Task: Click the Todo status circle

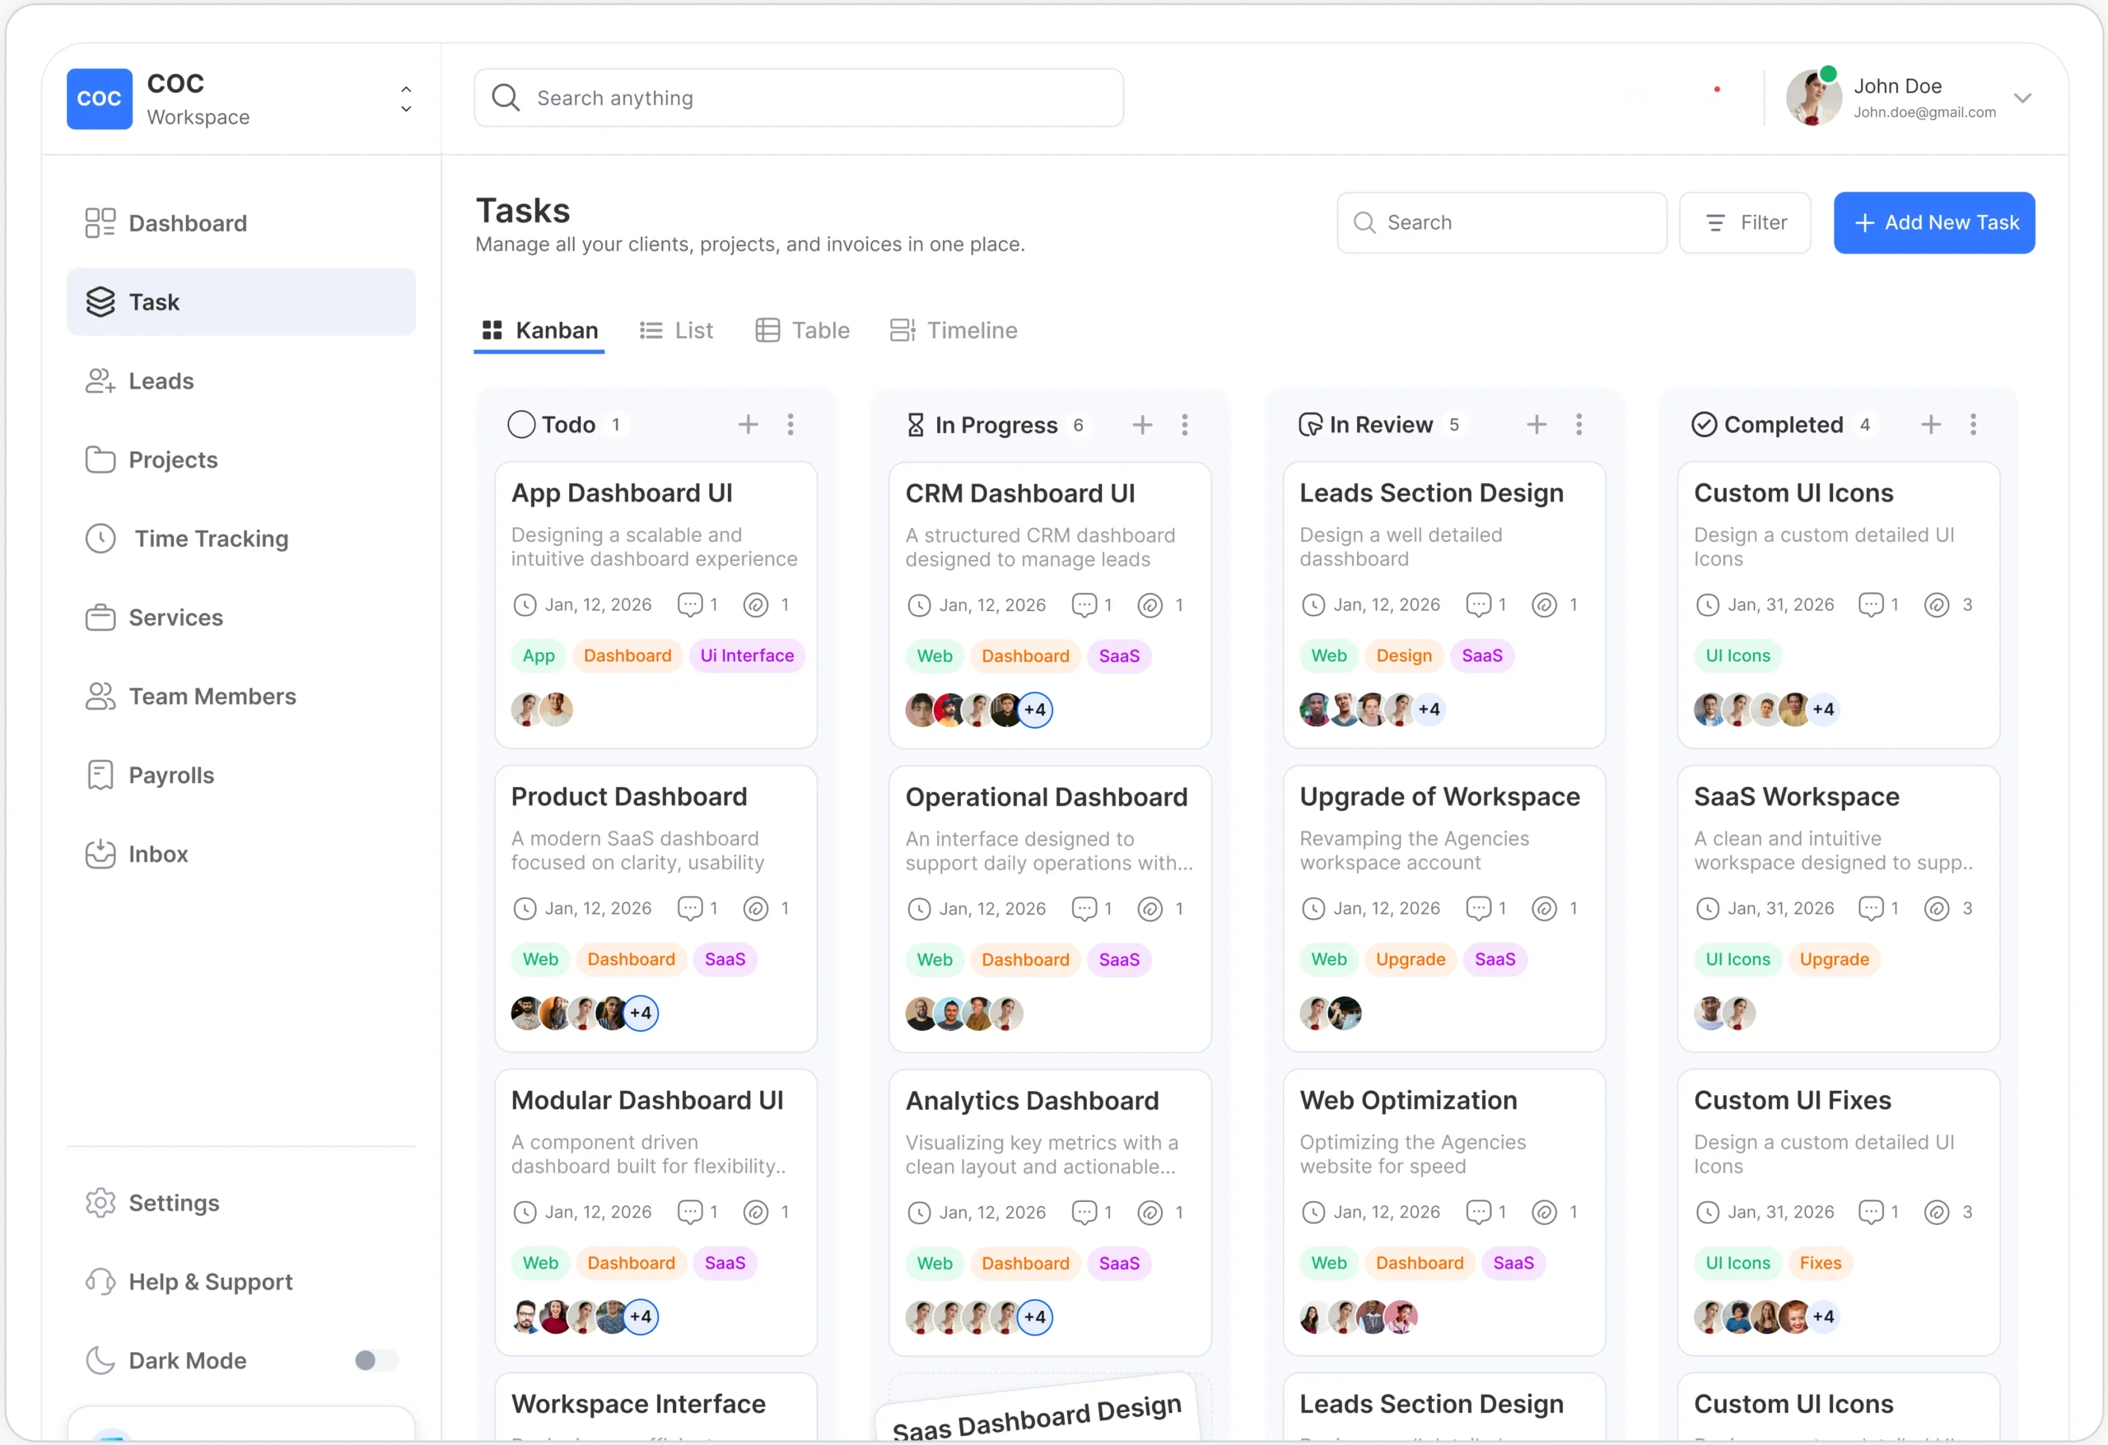Action: click(x=520, y=425)
